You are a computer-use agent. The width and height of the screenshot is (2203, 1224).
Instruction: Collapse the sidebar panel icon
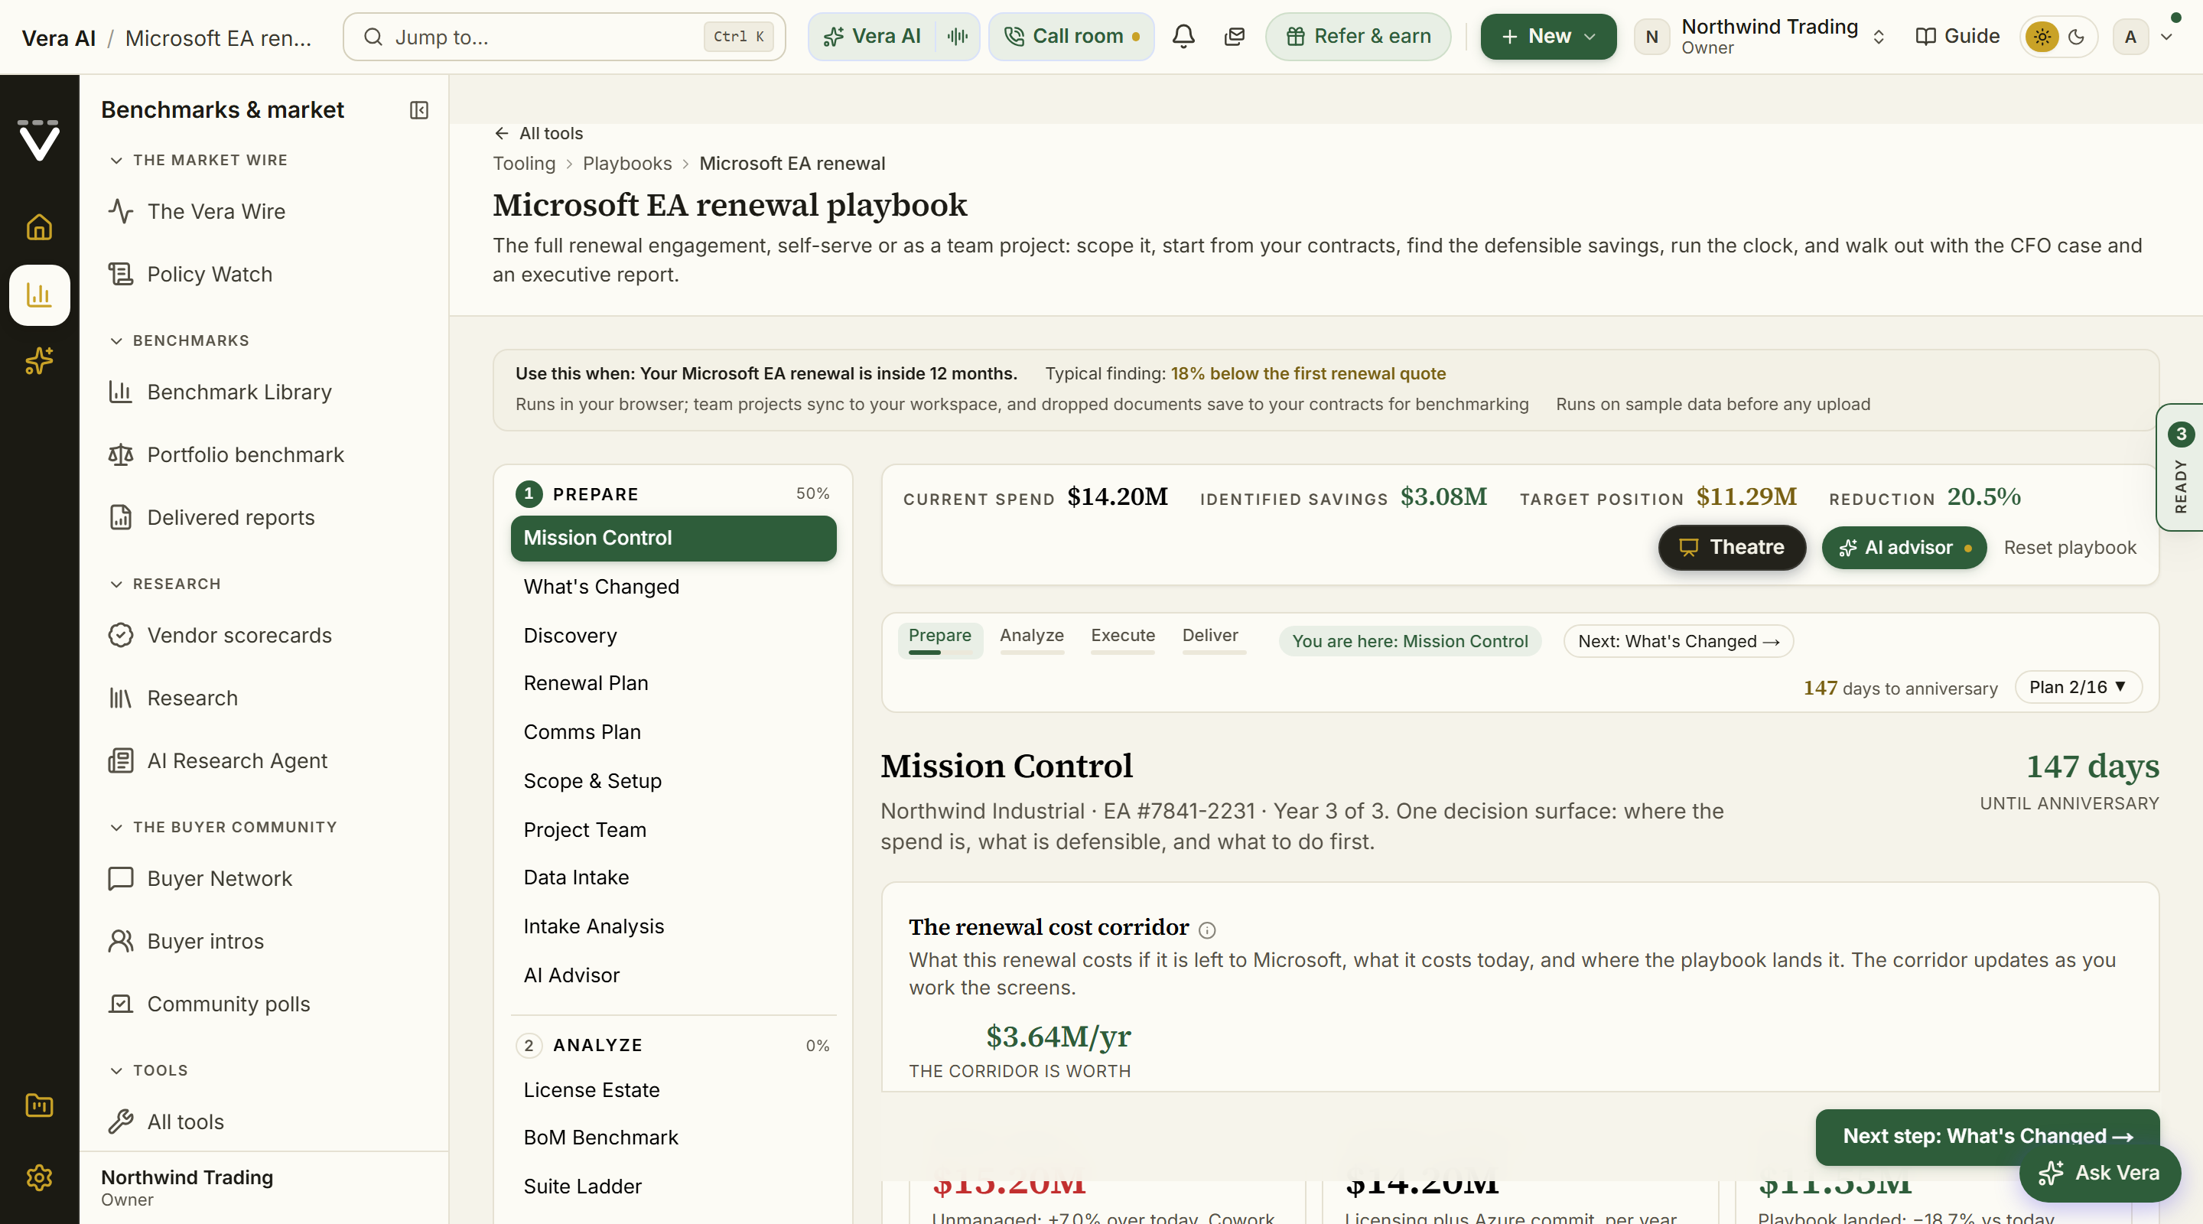pos(419,110)
